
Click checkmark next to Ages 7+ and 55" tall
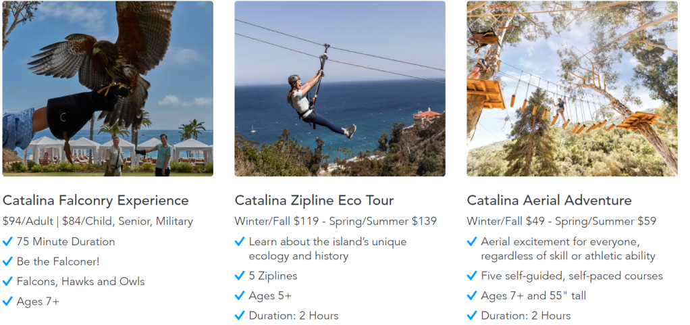(472, 296)
